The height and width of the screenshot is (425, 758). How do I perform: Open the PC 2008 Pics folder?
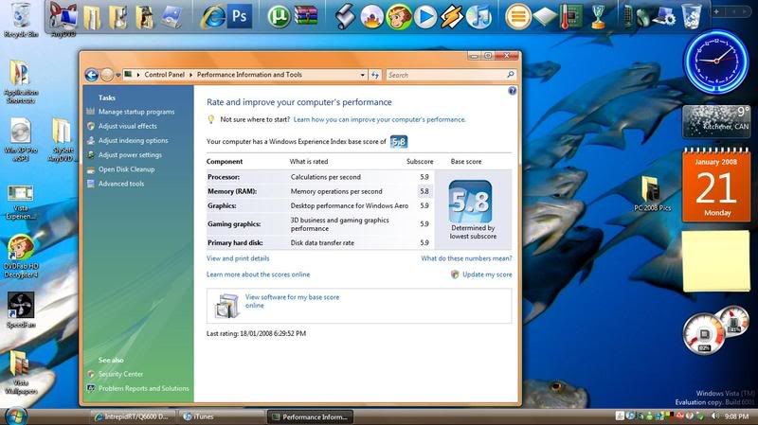651,192
